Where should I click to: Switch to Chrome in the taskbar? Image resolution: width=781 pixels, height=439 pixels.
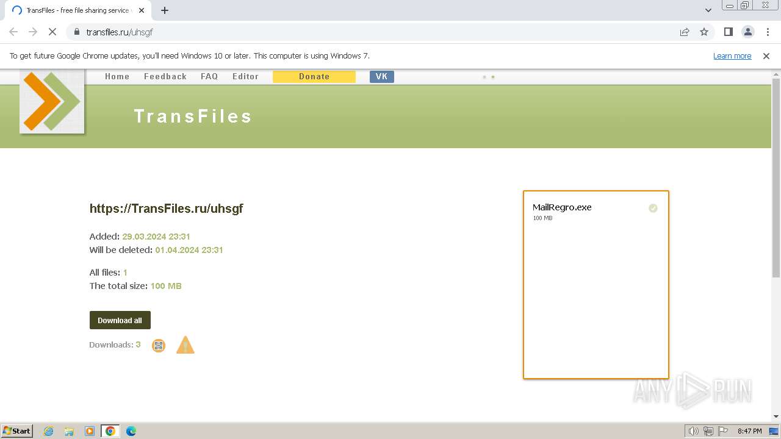click(110, 431)
